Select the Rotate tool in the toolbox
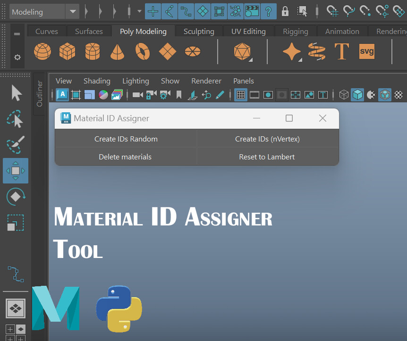The image size is (407, 341). (x=16, y=196)
